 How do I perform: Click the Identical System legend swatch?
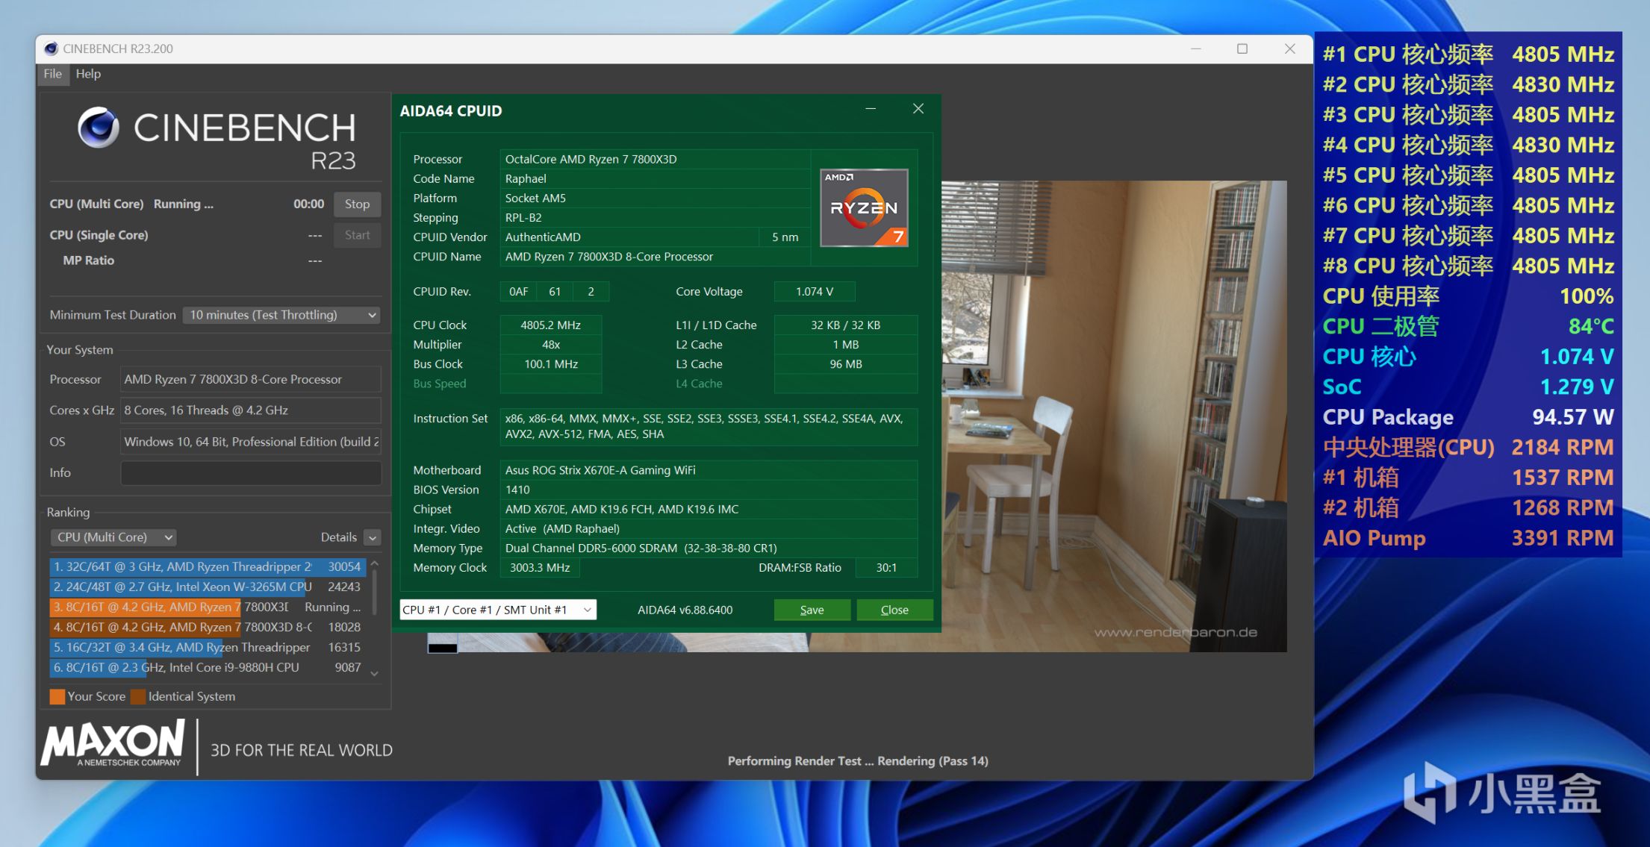click(137, 696)
